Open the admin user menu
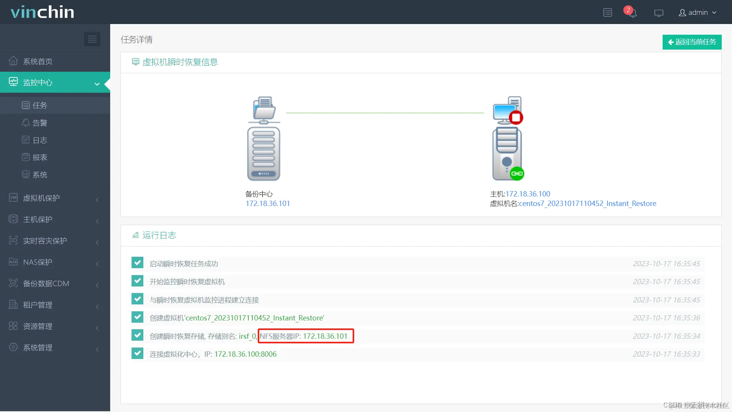The height and width of the screenshot is (412, 732). (x=698, y=13)
